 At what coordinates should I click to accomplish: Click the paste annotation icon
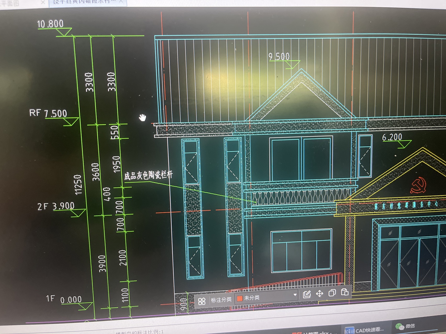(345, 292)
